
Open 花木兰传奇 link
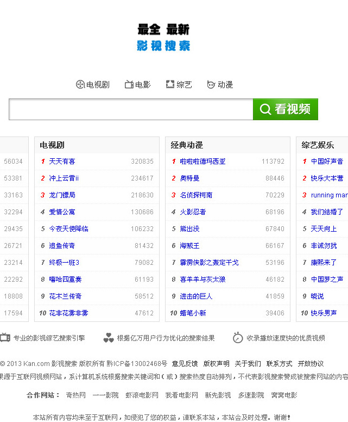pos(65,296)
